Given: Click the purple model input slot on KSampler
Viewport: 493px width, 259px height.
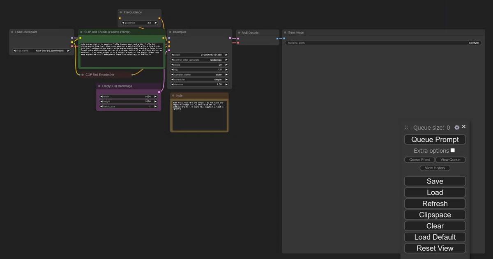Looking at the screenshot, I should point(169,38).
